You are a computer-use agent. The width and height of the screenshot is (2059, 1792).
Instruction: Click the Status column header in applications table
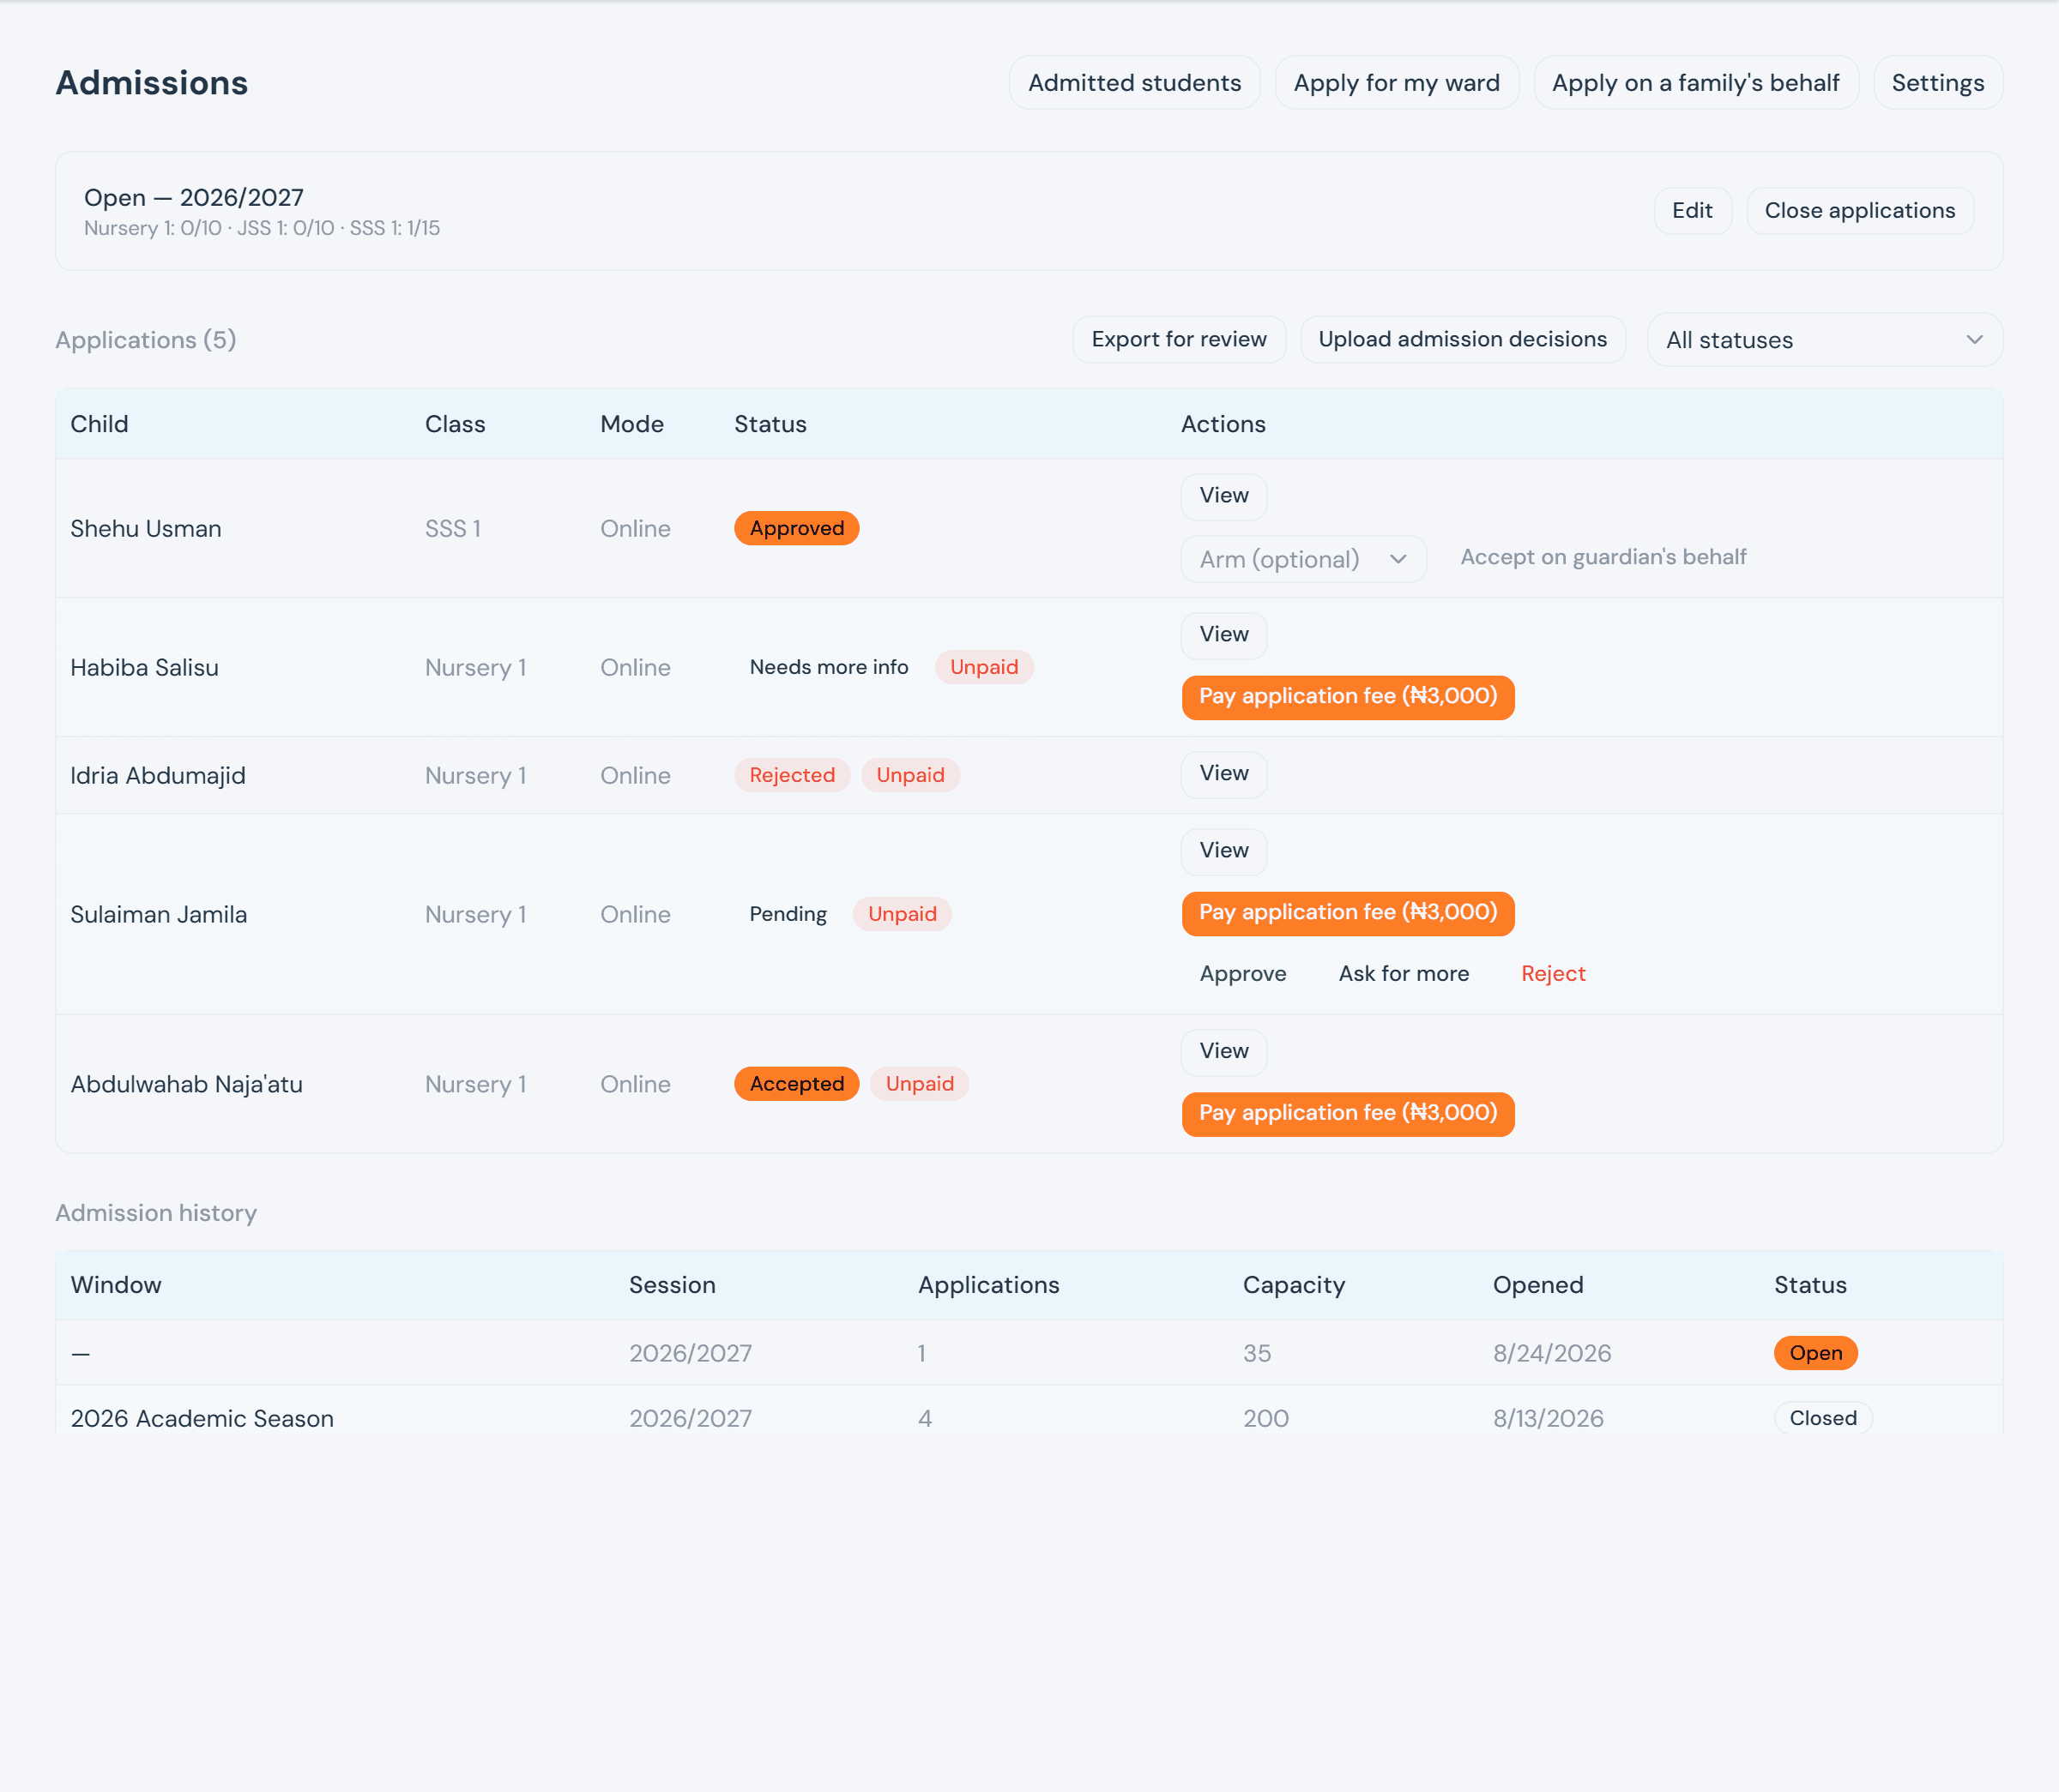click(770, 424)
